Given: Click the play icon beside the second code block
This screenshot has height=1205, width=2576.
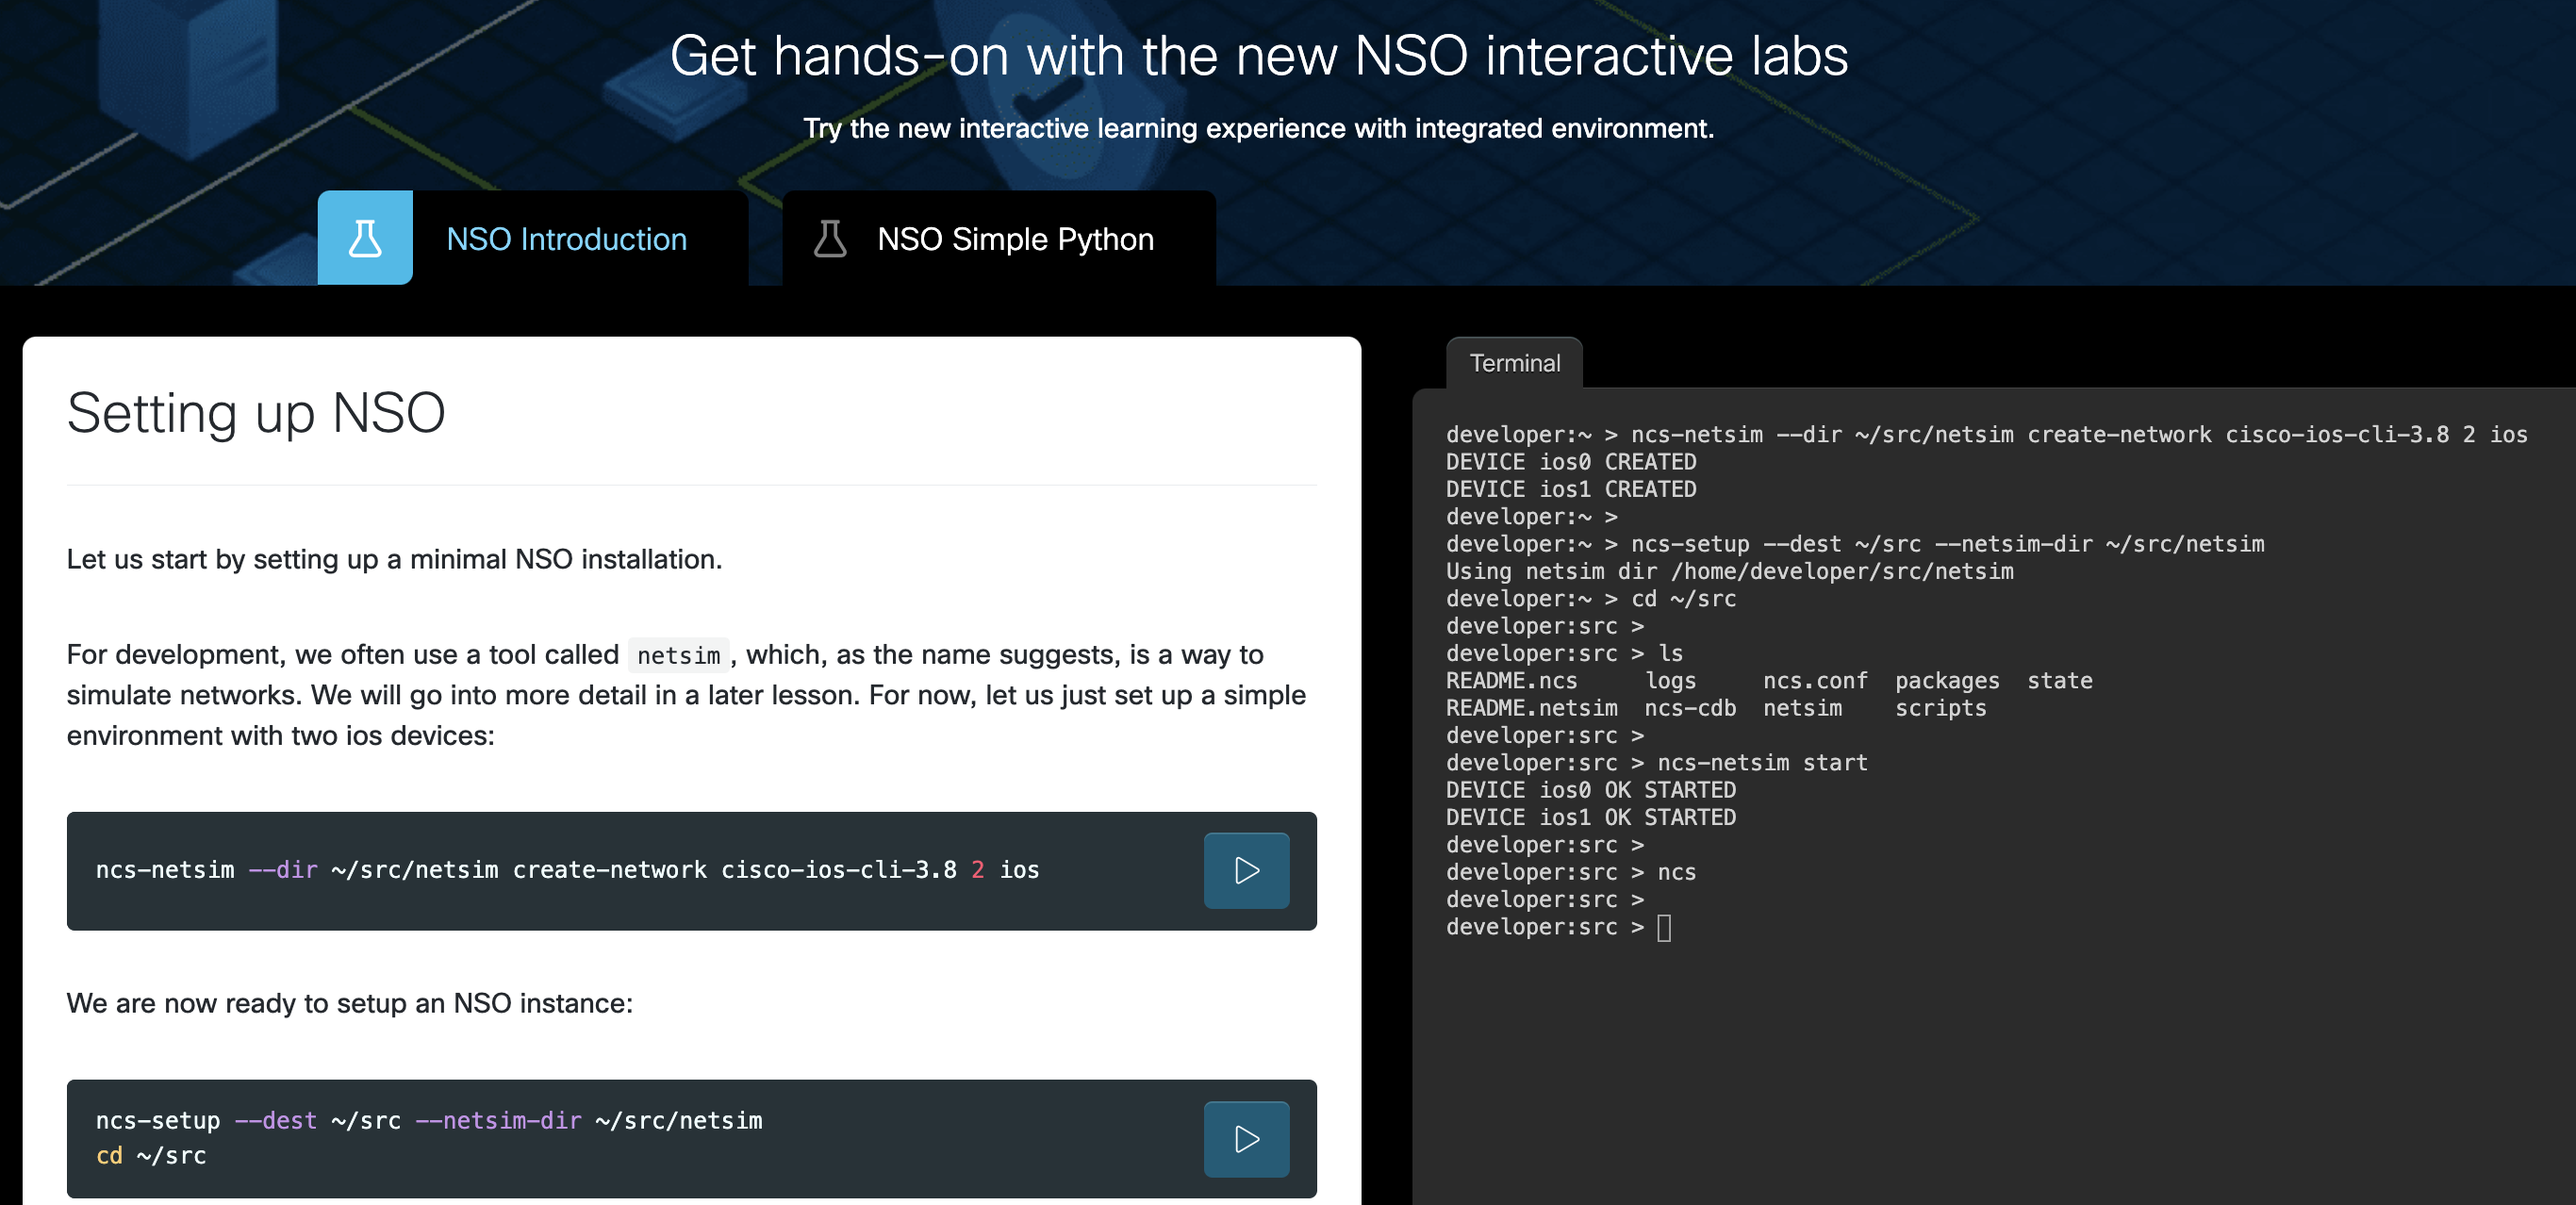Looking at the screenshot, I should (1245, 1139).
